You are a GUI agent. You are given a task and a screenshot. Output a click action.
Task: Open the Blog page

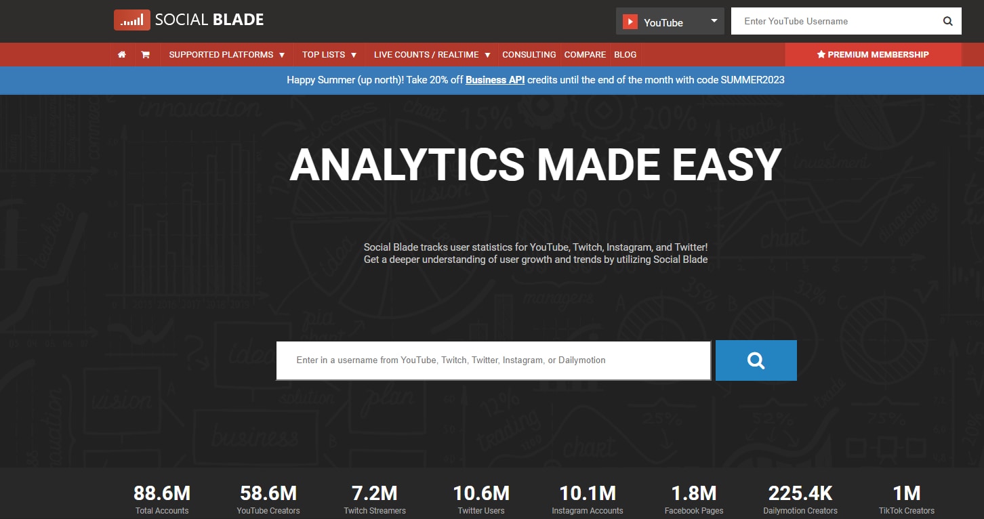point(626,55)
